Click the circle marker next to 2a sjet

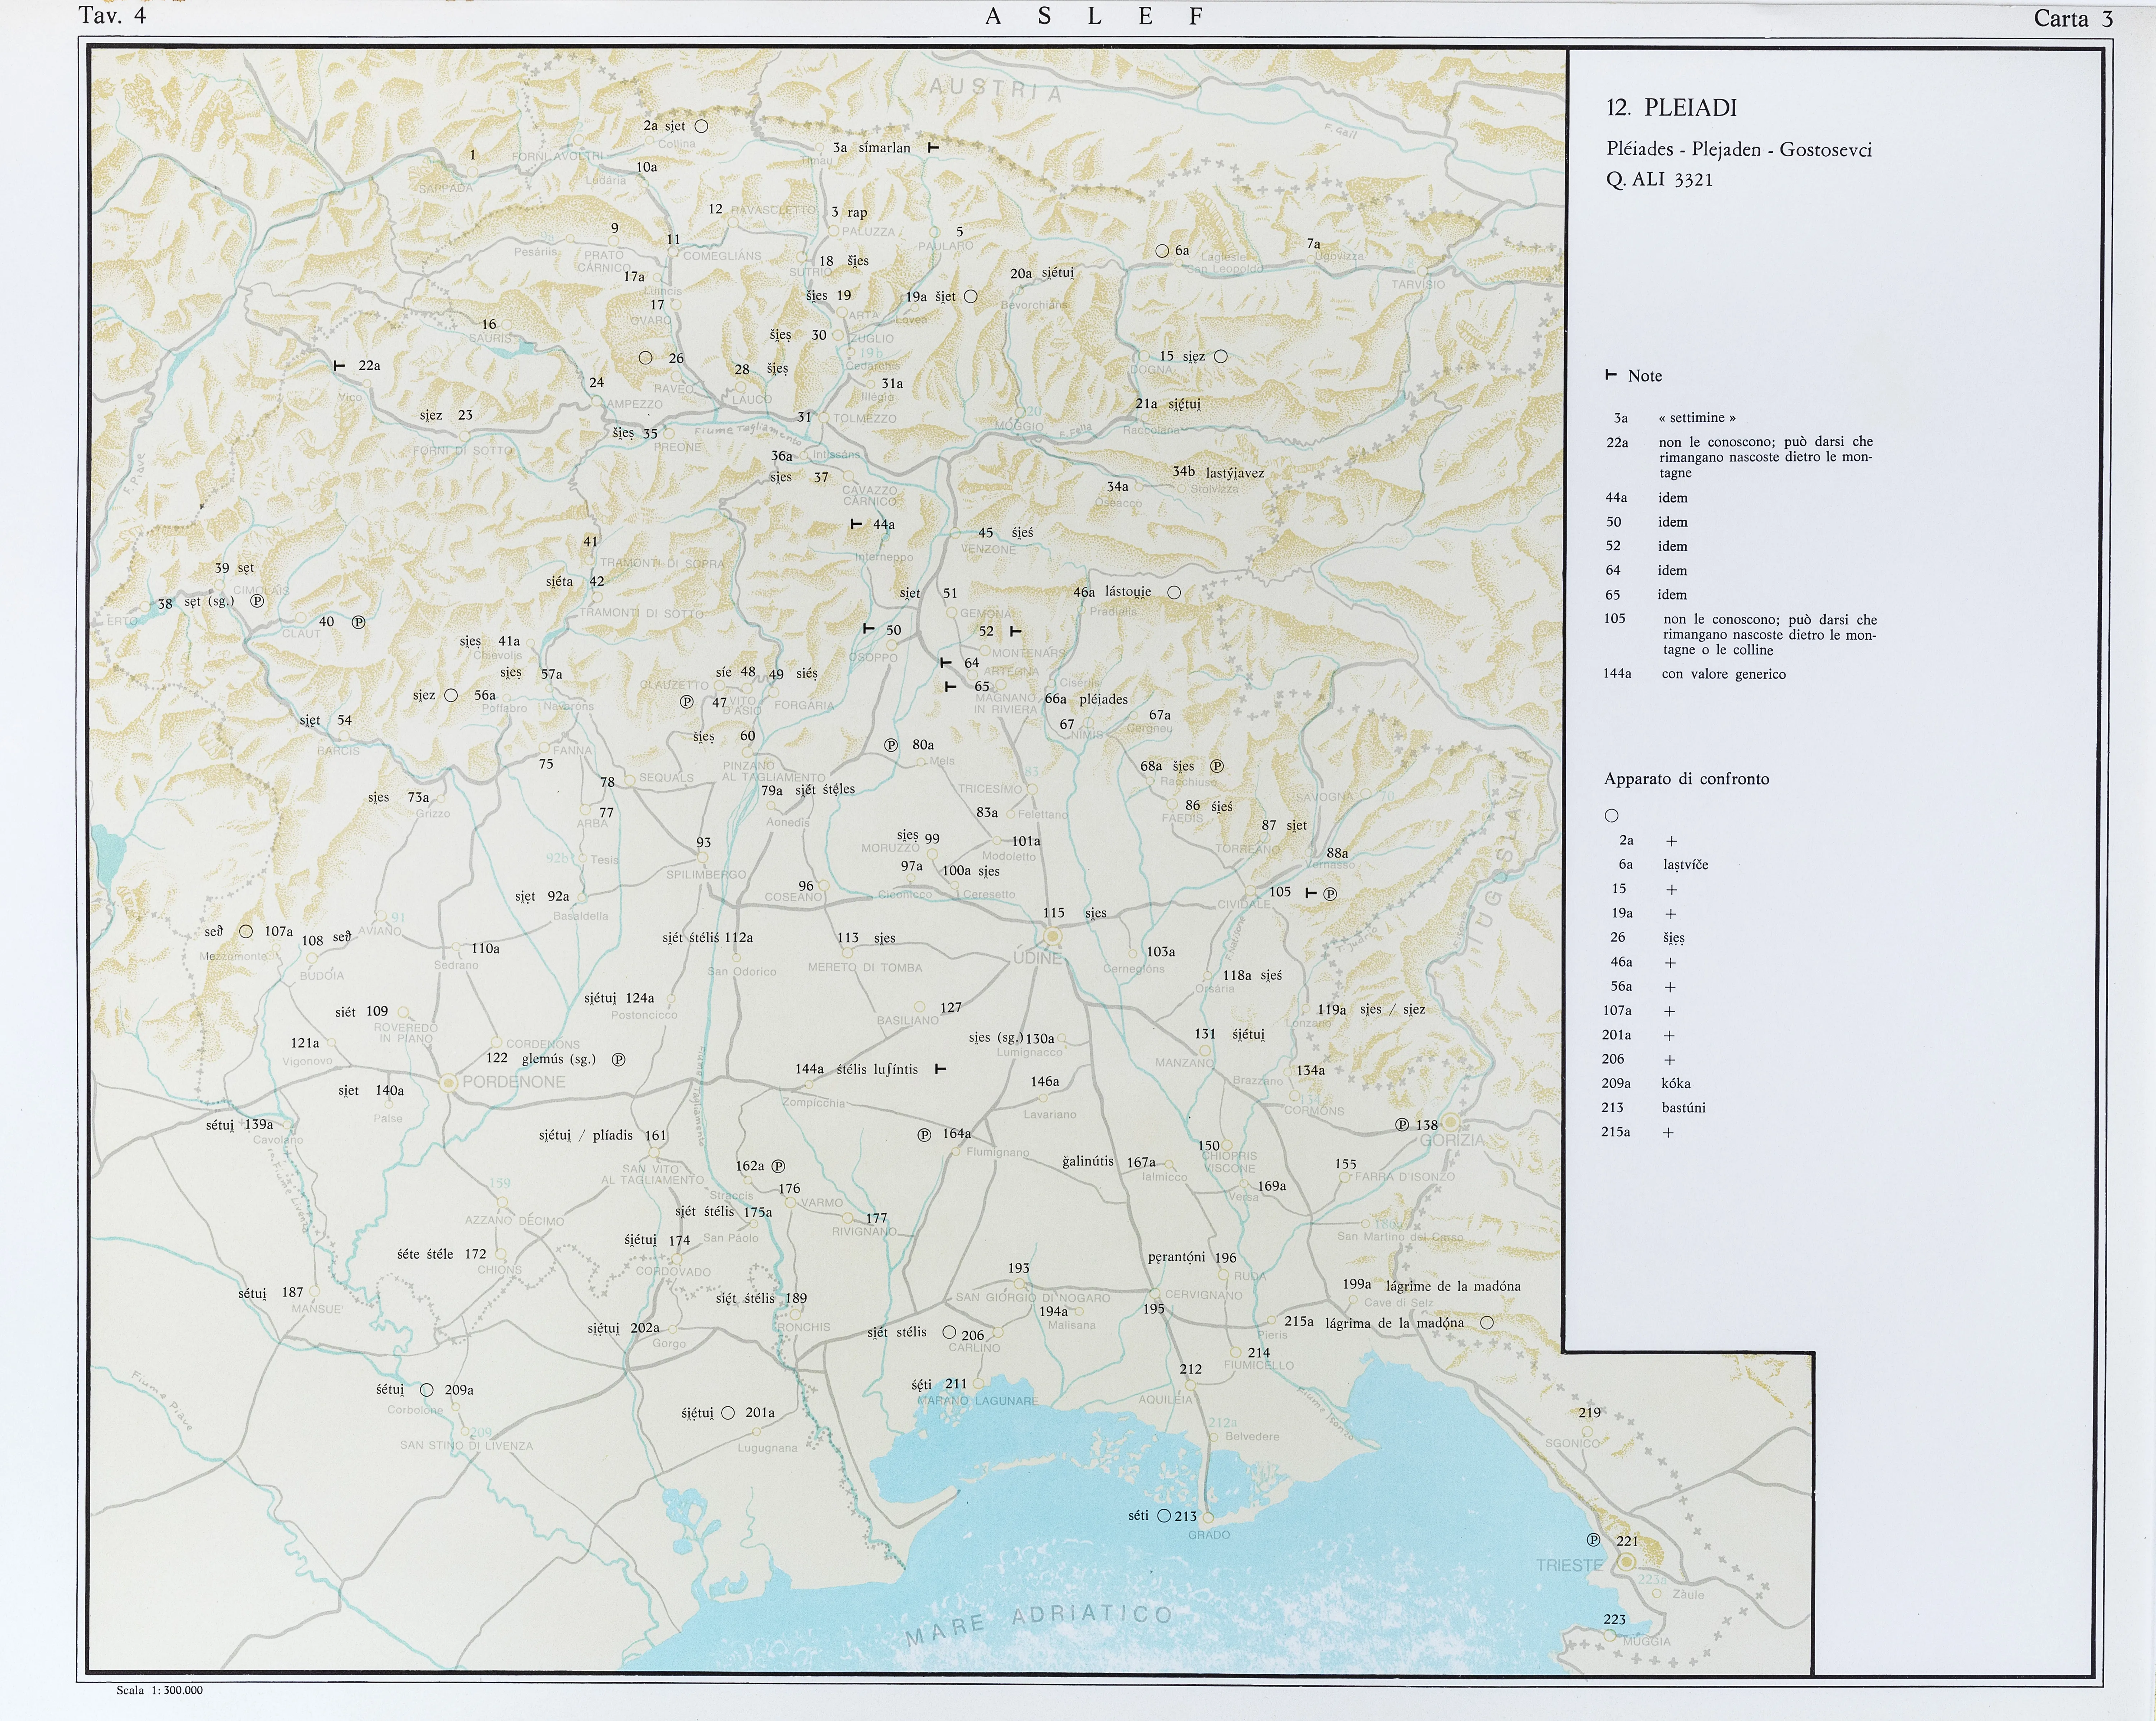pyautogui.click(x=701, y=127)
